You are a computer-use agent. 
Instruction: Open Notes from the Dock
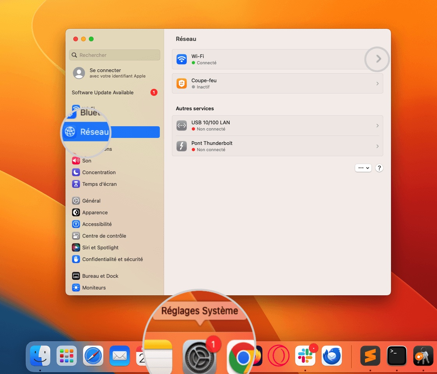158,356
